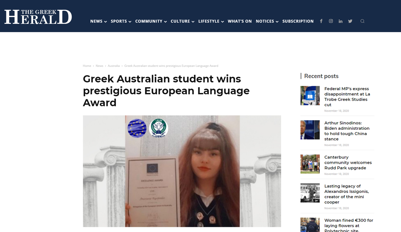Click The Greek Herald logo
The height and width of the screenshot is (232, 401).
coord(38,17)
